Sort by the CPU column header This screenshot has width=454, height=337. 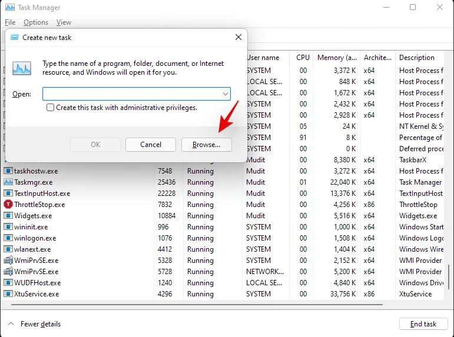pos(303,58)
